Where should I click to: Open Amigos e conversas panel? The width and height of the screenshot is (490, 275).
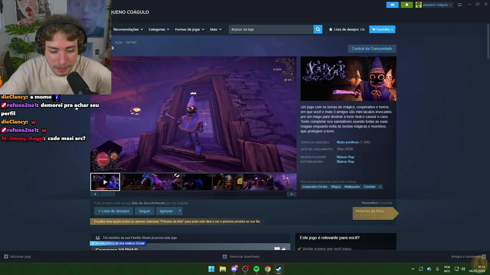coord(468,257)
